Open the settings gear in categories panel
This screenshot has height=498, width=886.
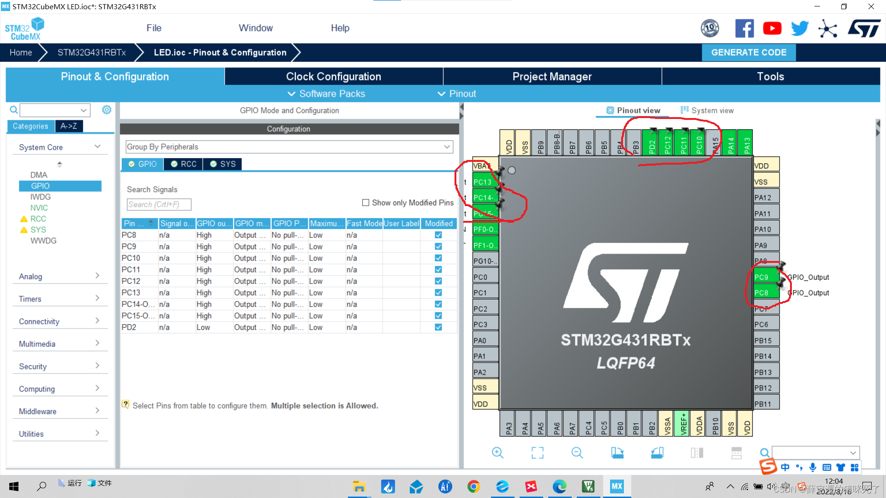click(107, 110)
